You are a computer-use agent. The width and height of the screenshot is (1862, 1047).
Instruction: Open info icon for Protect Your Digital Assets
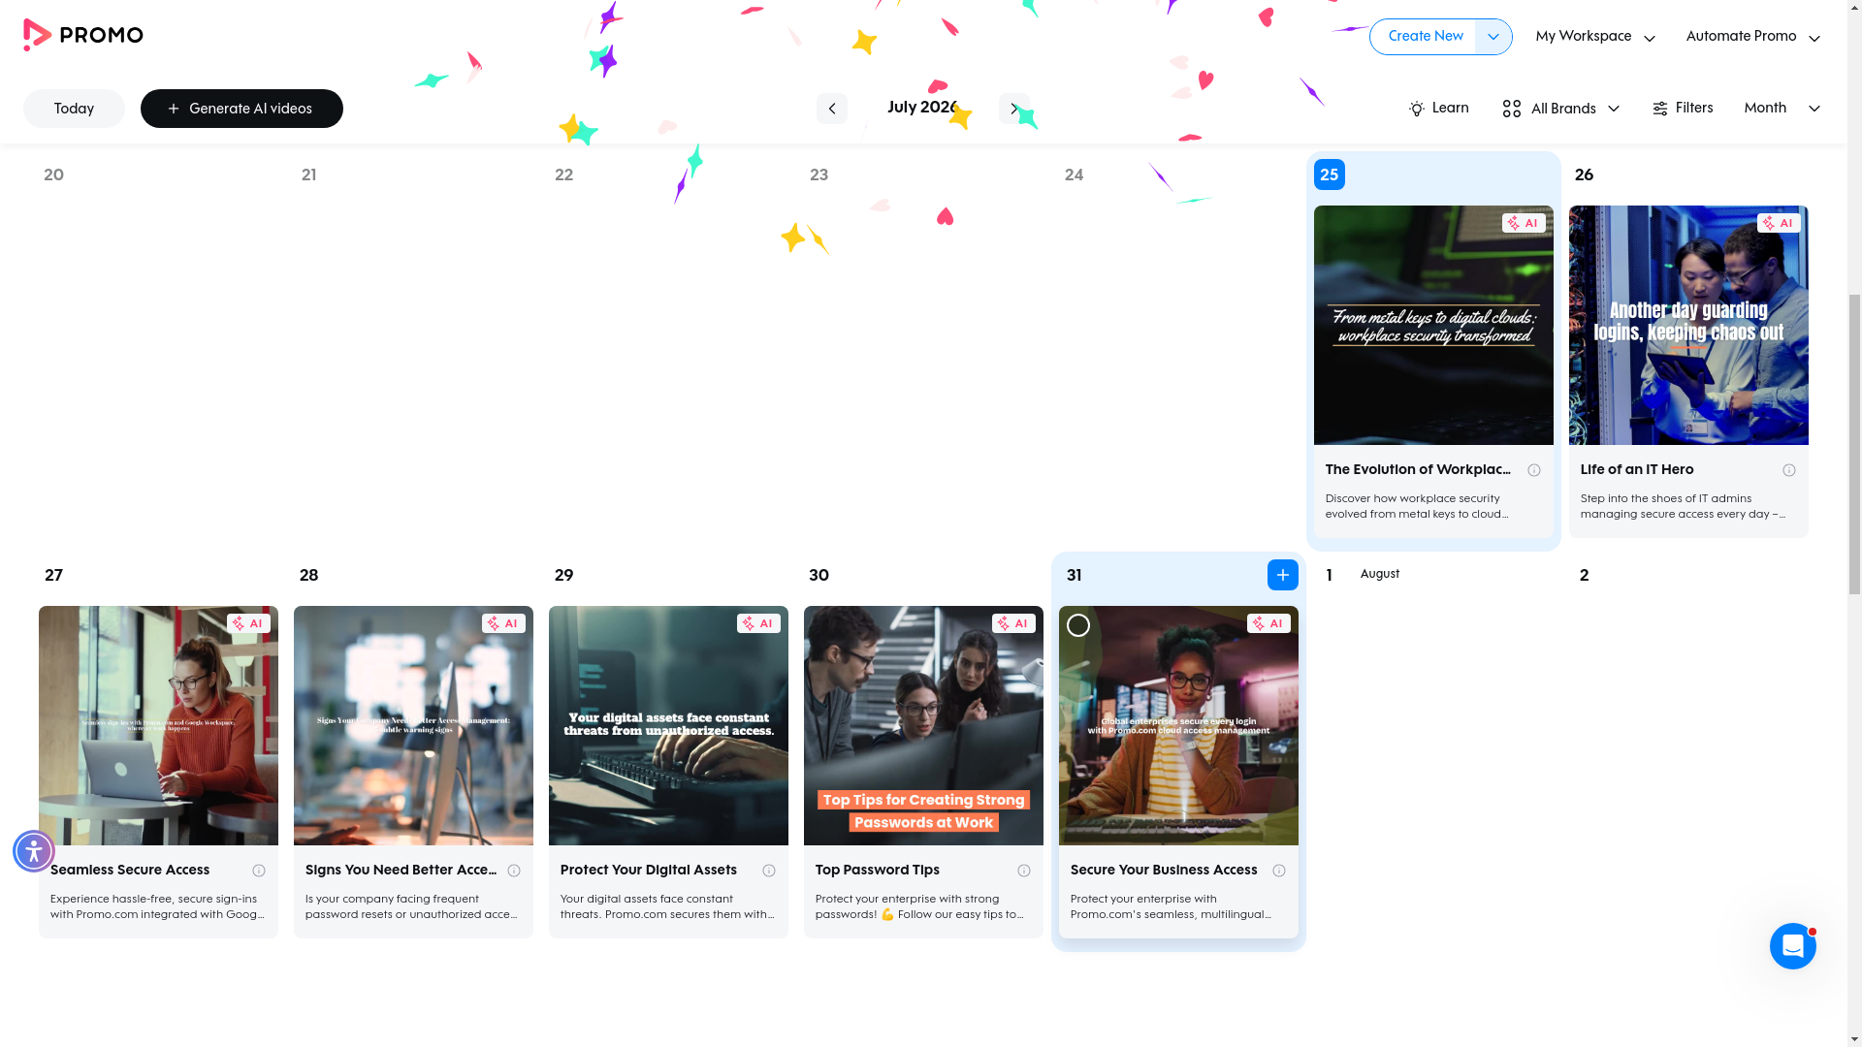[768, 871]
